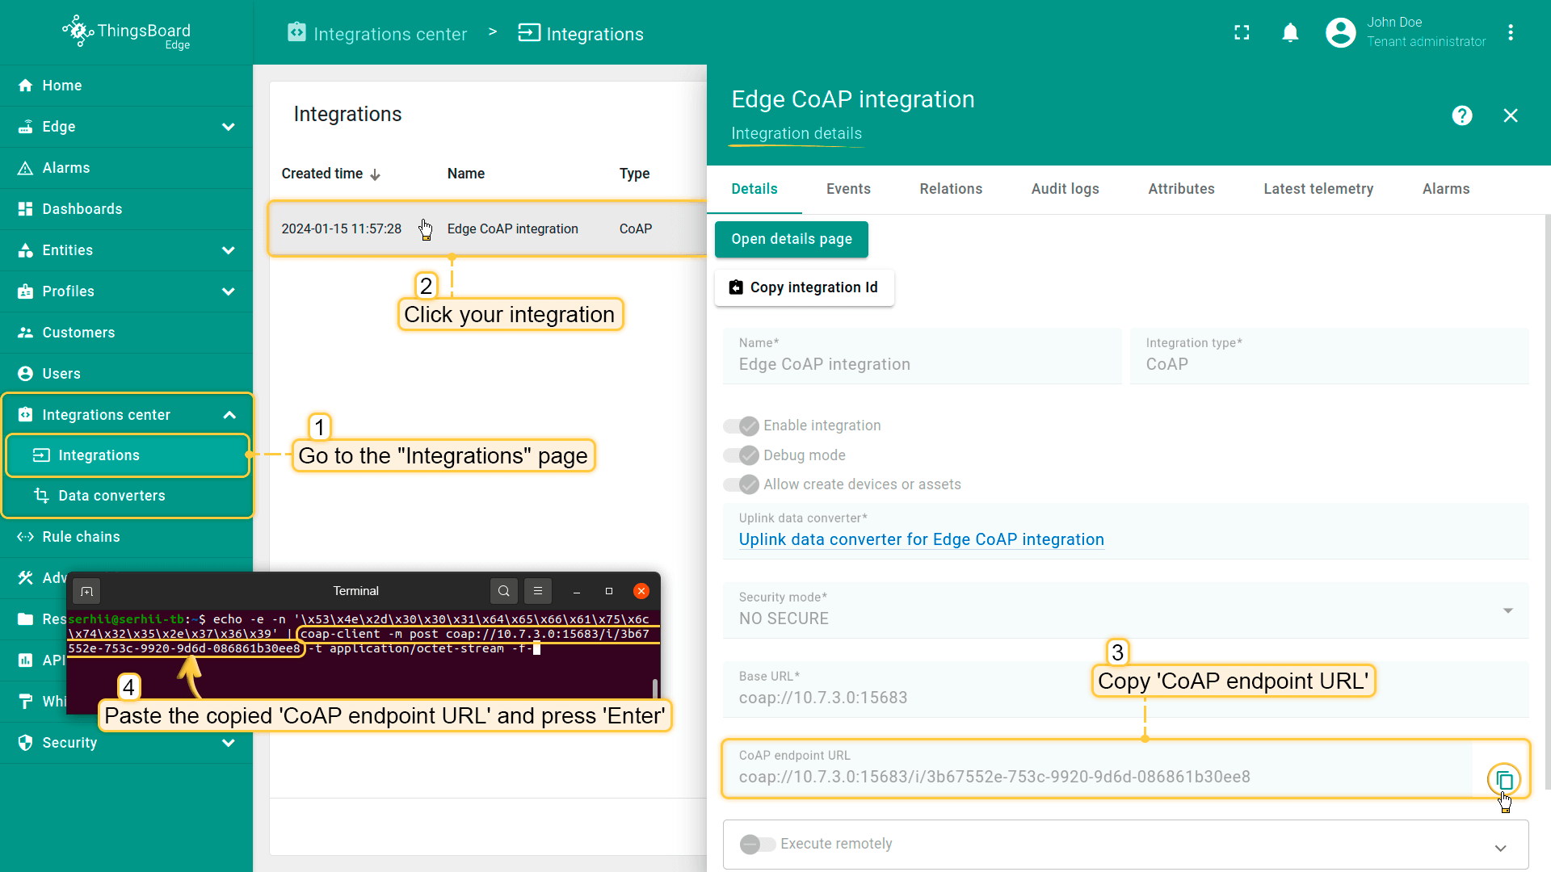Minimize the Terminal window
Screen dimensions: 1551x872
point(576,591)
